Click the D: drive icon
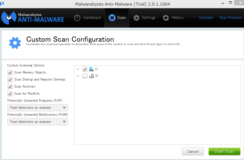 click(x=91, y=76)
